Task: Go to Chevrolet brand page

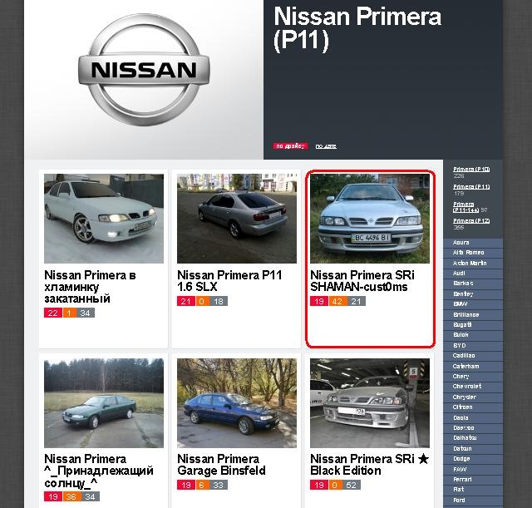Action: point(467,386)
